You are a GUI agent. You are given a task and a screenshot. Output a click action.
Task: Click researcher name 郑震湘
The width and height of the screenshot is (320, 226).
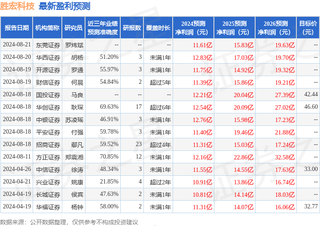74,157
